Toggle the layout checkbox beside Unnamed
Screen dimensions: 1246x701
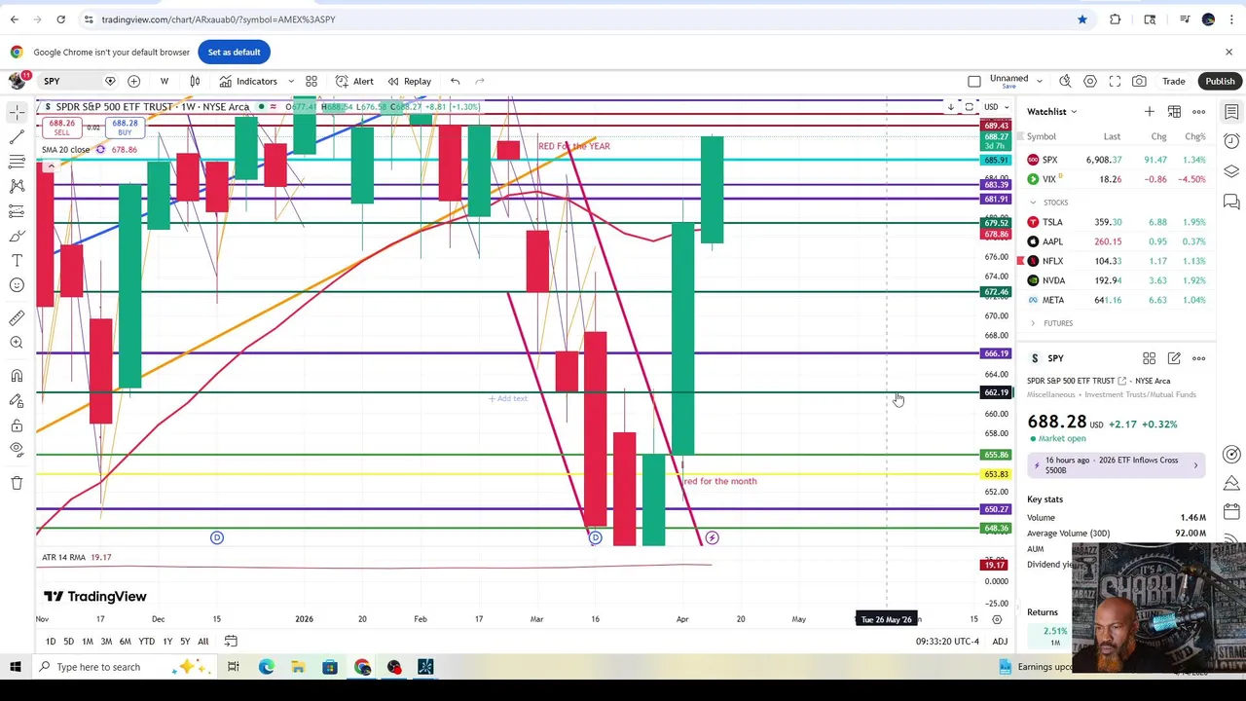[x=974, y=81]
